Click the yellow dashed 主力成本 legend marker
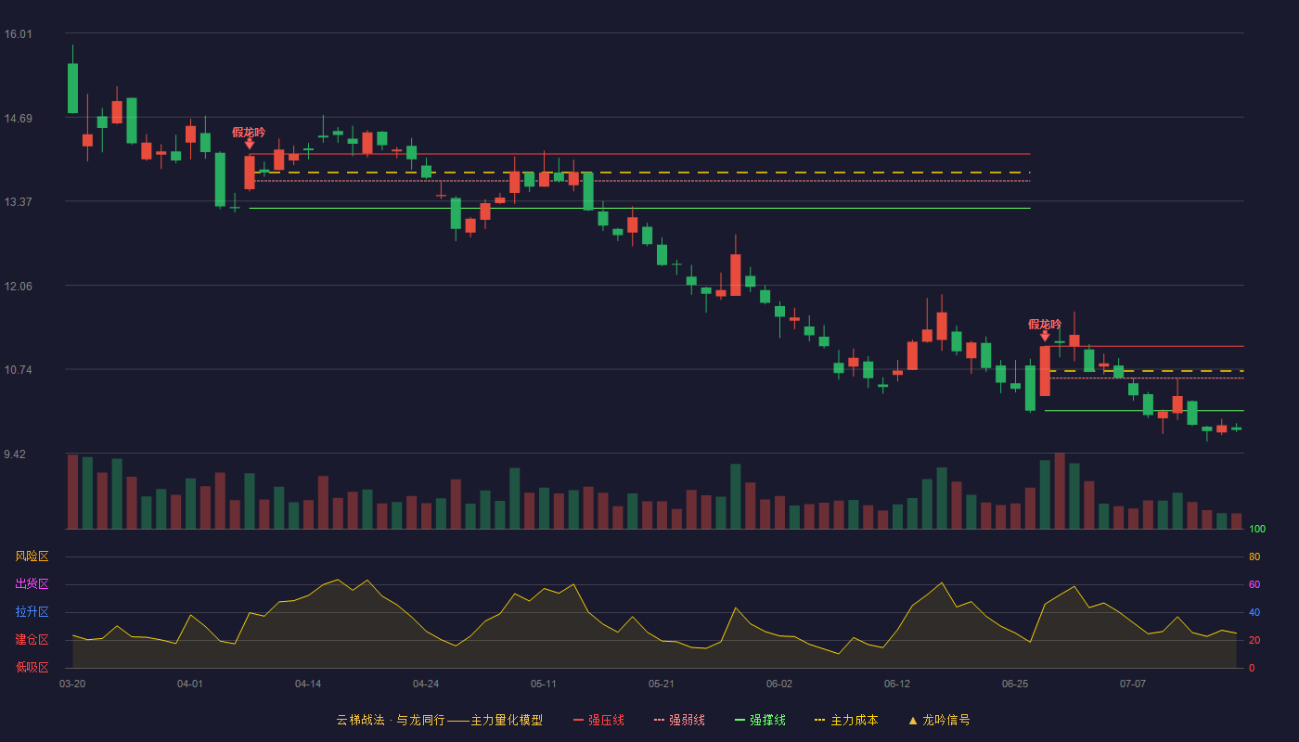This screenshot has height=742, width=1299. (819, 720)
